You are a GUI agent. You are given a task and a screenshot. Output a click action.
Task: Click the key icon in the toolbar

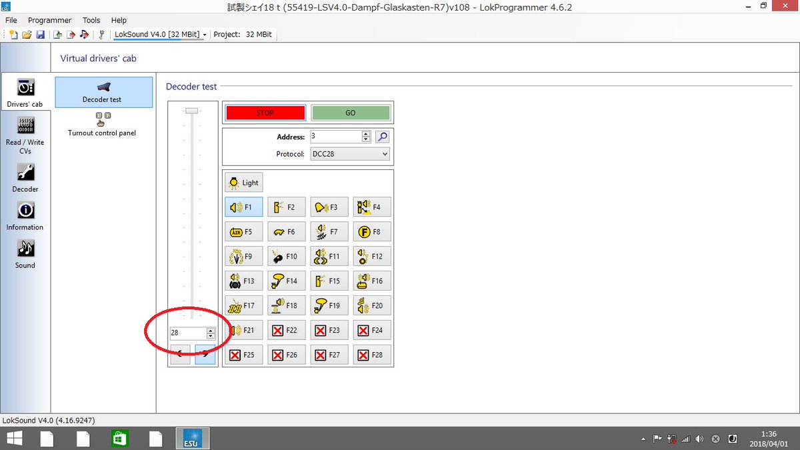click(x=101, y=35)
